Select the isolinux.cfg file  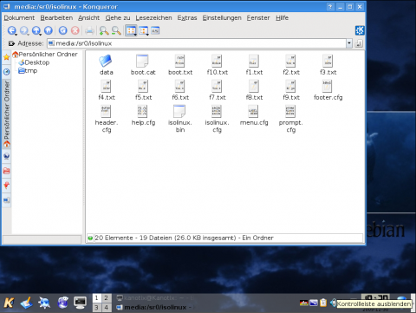(217, 119)
